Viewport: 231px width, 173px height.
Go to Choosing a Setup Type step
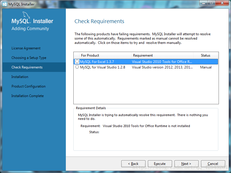point(29,57)
